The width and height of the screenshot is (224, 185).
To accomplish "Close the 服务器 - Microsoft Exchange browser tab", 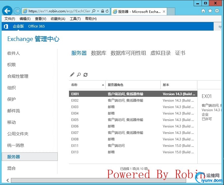I will pos(164,12).
